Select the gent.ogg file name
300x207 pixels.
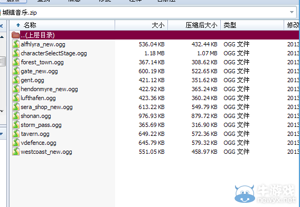tap(32, 80)
